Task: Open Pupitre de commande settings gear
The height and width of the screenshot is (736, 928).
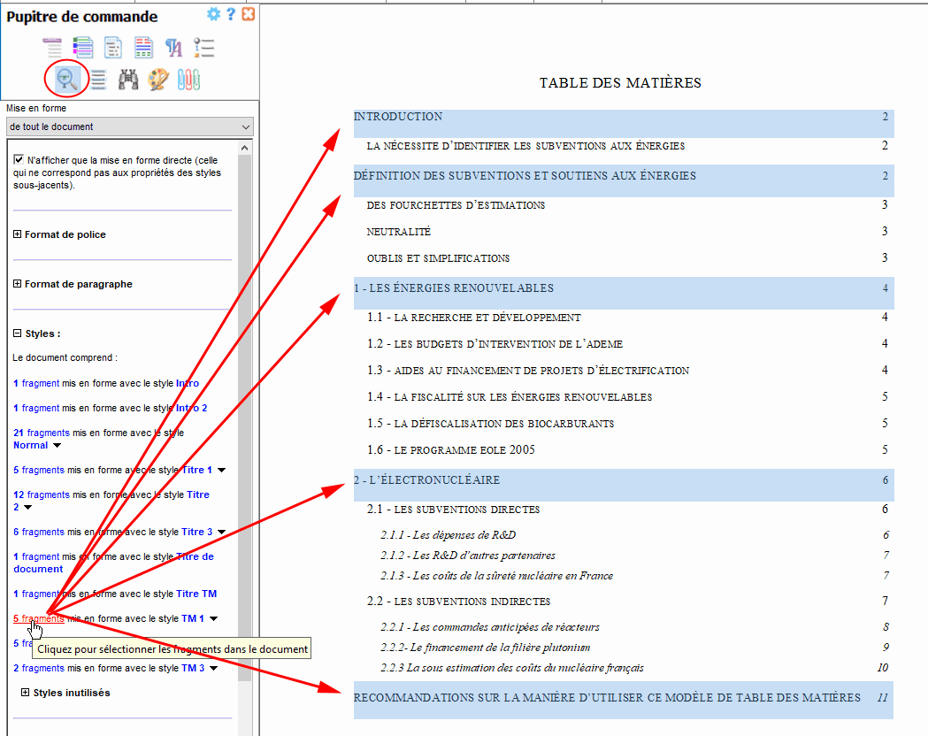Action: [214, 14]
